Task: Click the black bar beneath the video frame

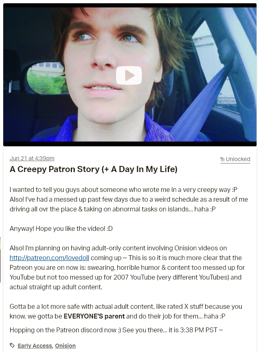Action: click(x=130, y=144)
